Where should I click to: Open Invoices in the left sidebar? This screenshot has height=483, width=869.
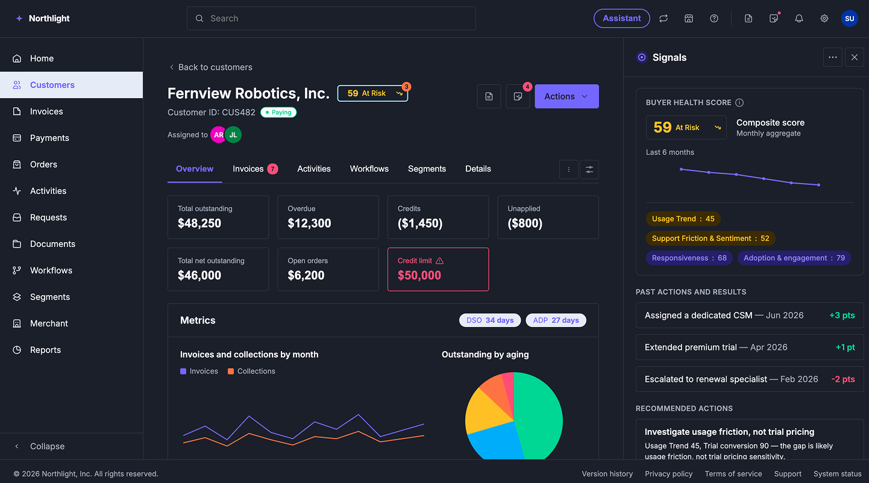tap(72, 111)
